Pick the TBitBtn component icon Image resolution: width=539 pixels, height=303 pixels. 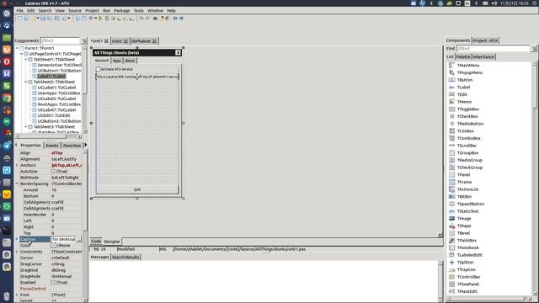click(x=451, y=196)
